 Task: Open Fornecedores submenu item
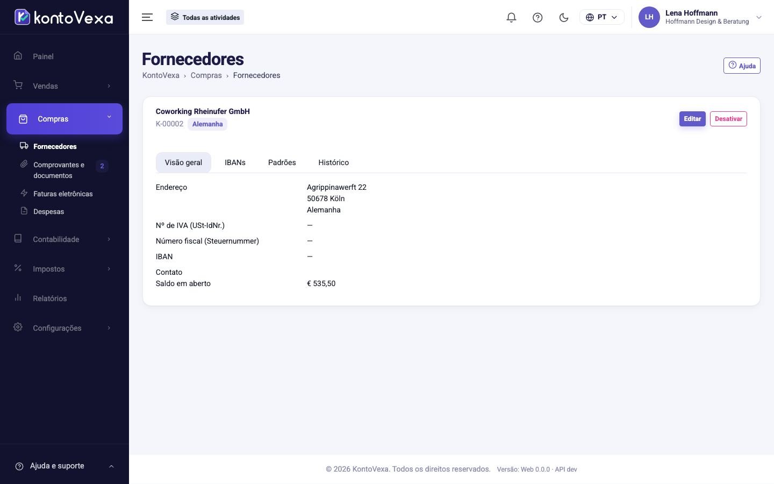point(55,146)
